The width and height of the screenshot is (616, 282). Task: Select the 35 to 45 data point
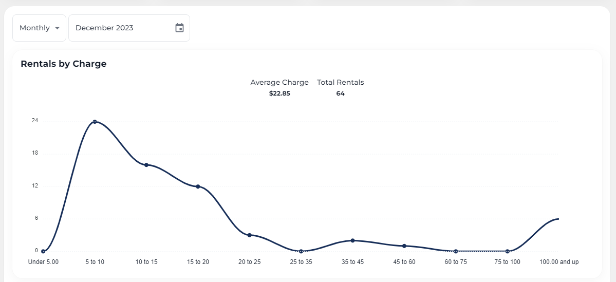click(352, 240)
